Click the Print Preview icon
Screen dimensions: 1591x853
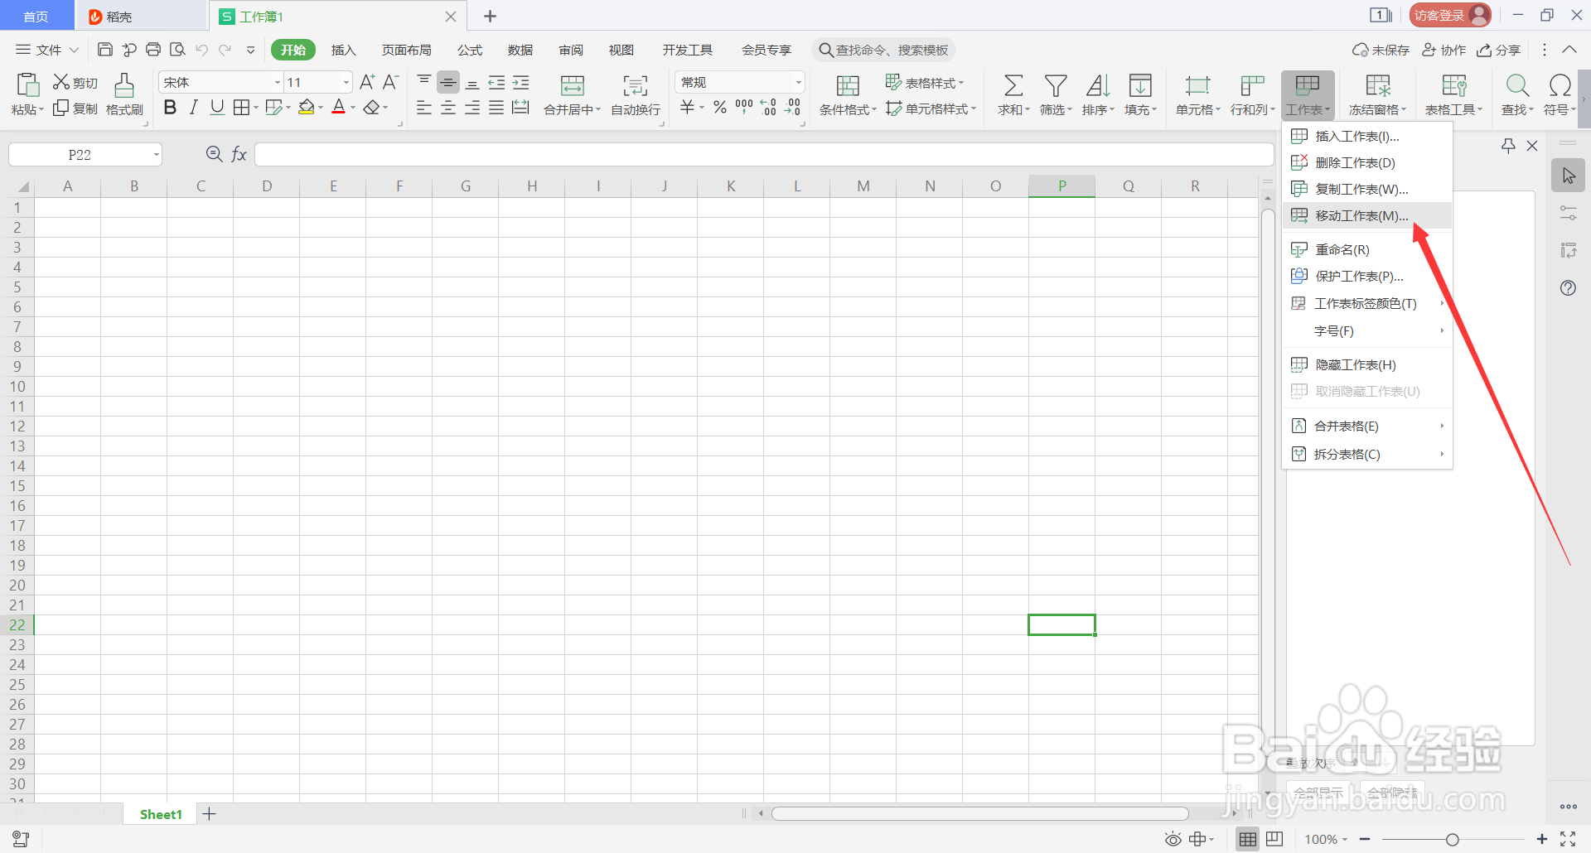click(x=177, y=50)
